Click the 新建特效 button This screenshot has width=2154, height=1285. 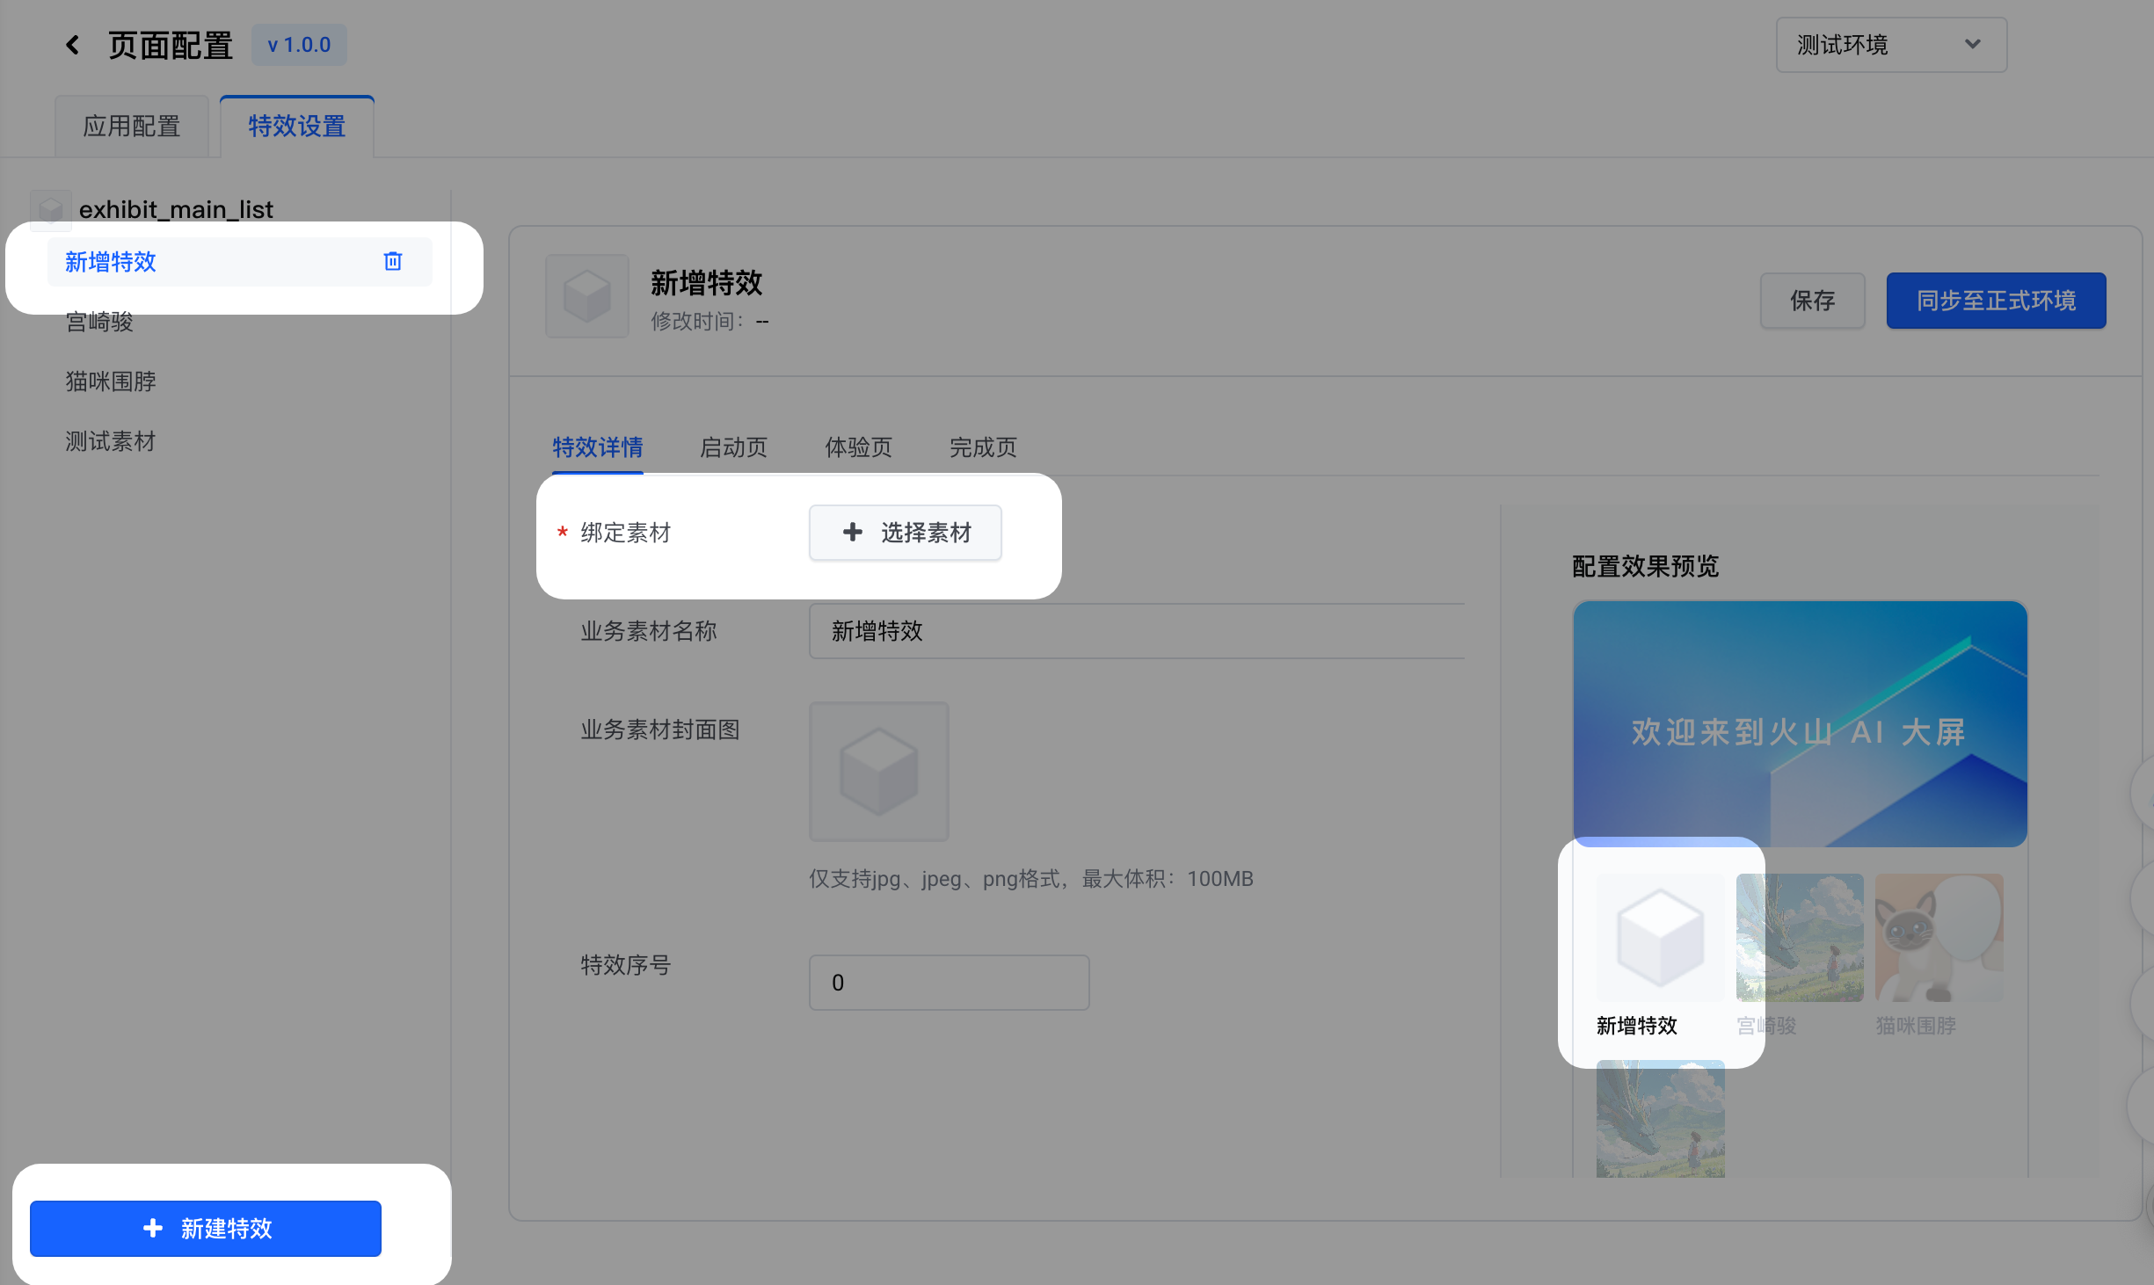(x=206, y=1228)
